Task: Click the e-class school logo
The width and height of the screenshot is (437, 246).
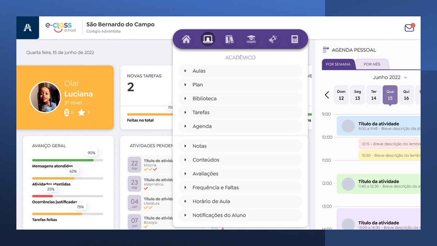Action: point(60,27)
